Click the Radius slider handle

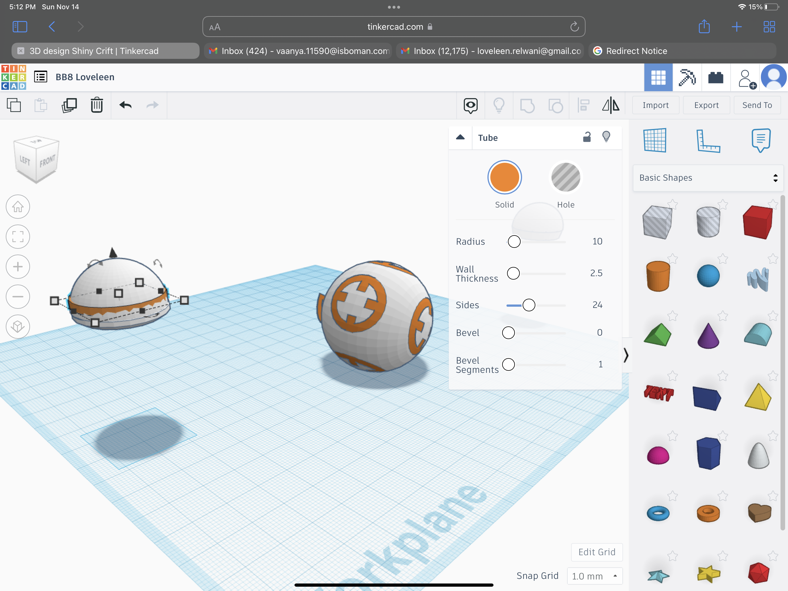click(514, 242)
